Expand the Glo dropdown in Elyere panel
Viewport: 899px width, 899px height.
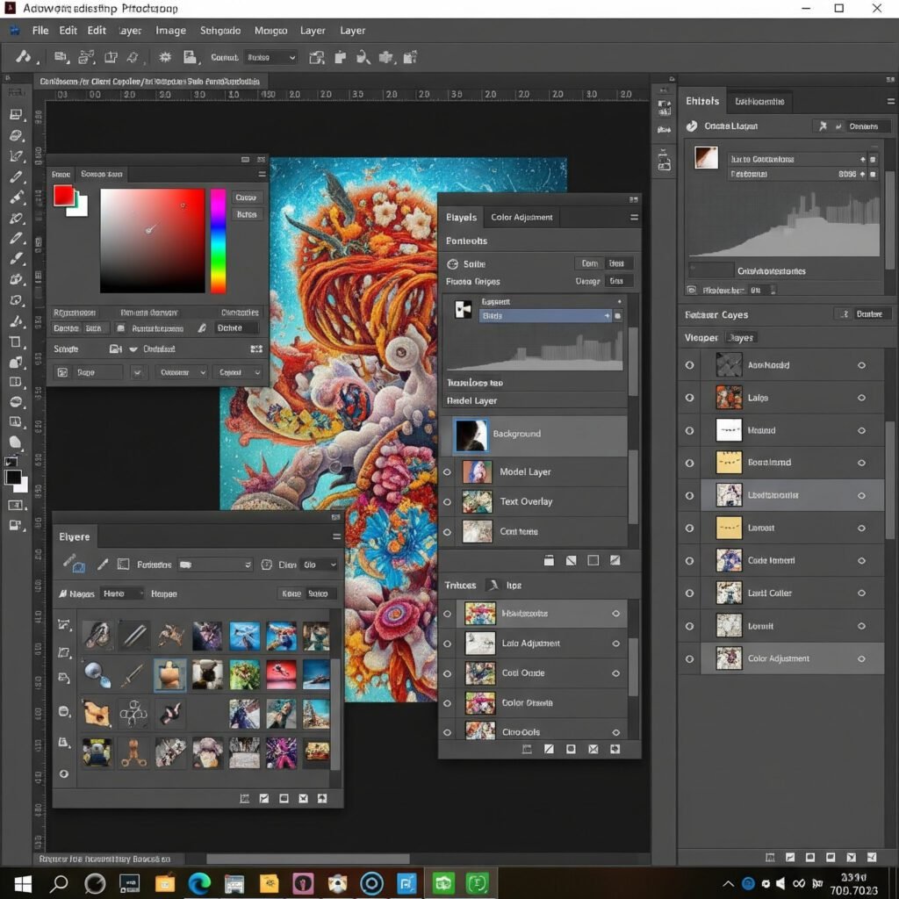[x=319, y=565]
